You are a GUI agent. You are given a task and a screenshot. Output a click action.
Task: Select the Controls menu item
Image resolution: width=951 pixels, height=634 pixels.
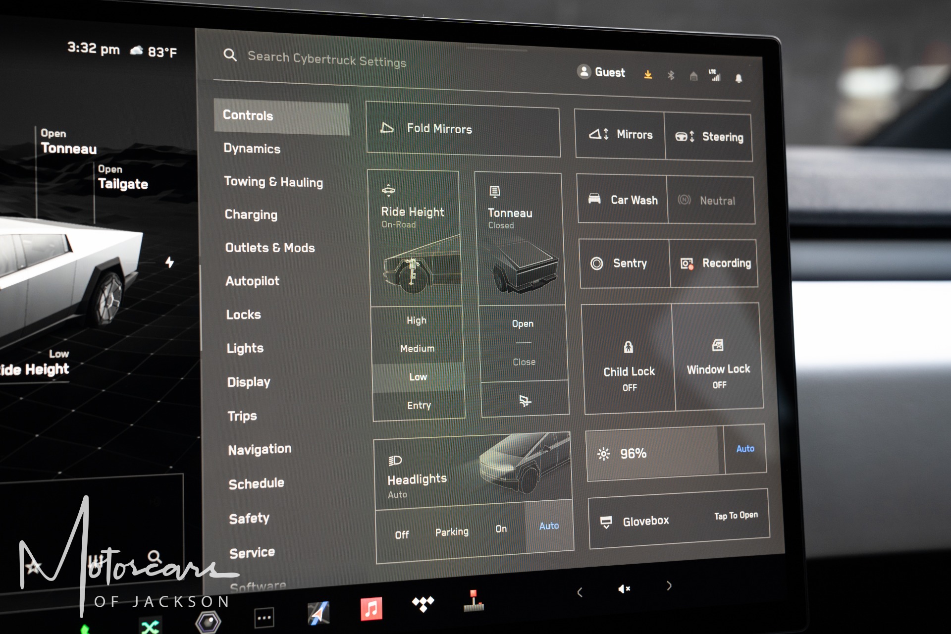point(282,116)
